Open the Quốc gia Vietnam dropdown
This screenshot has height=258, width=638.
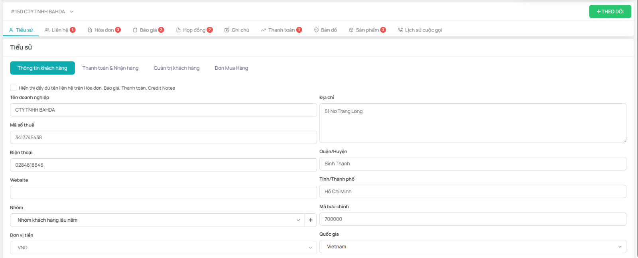point(473,247)
